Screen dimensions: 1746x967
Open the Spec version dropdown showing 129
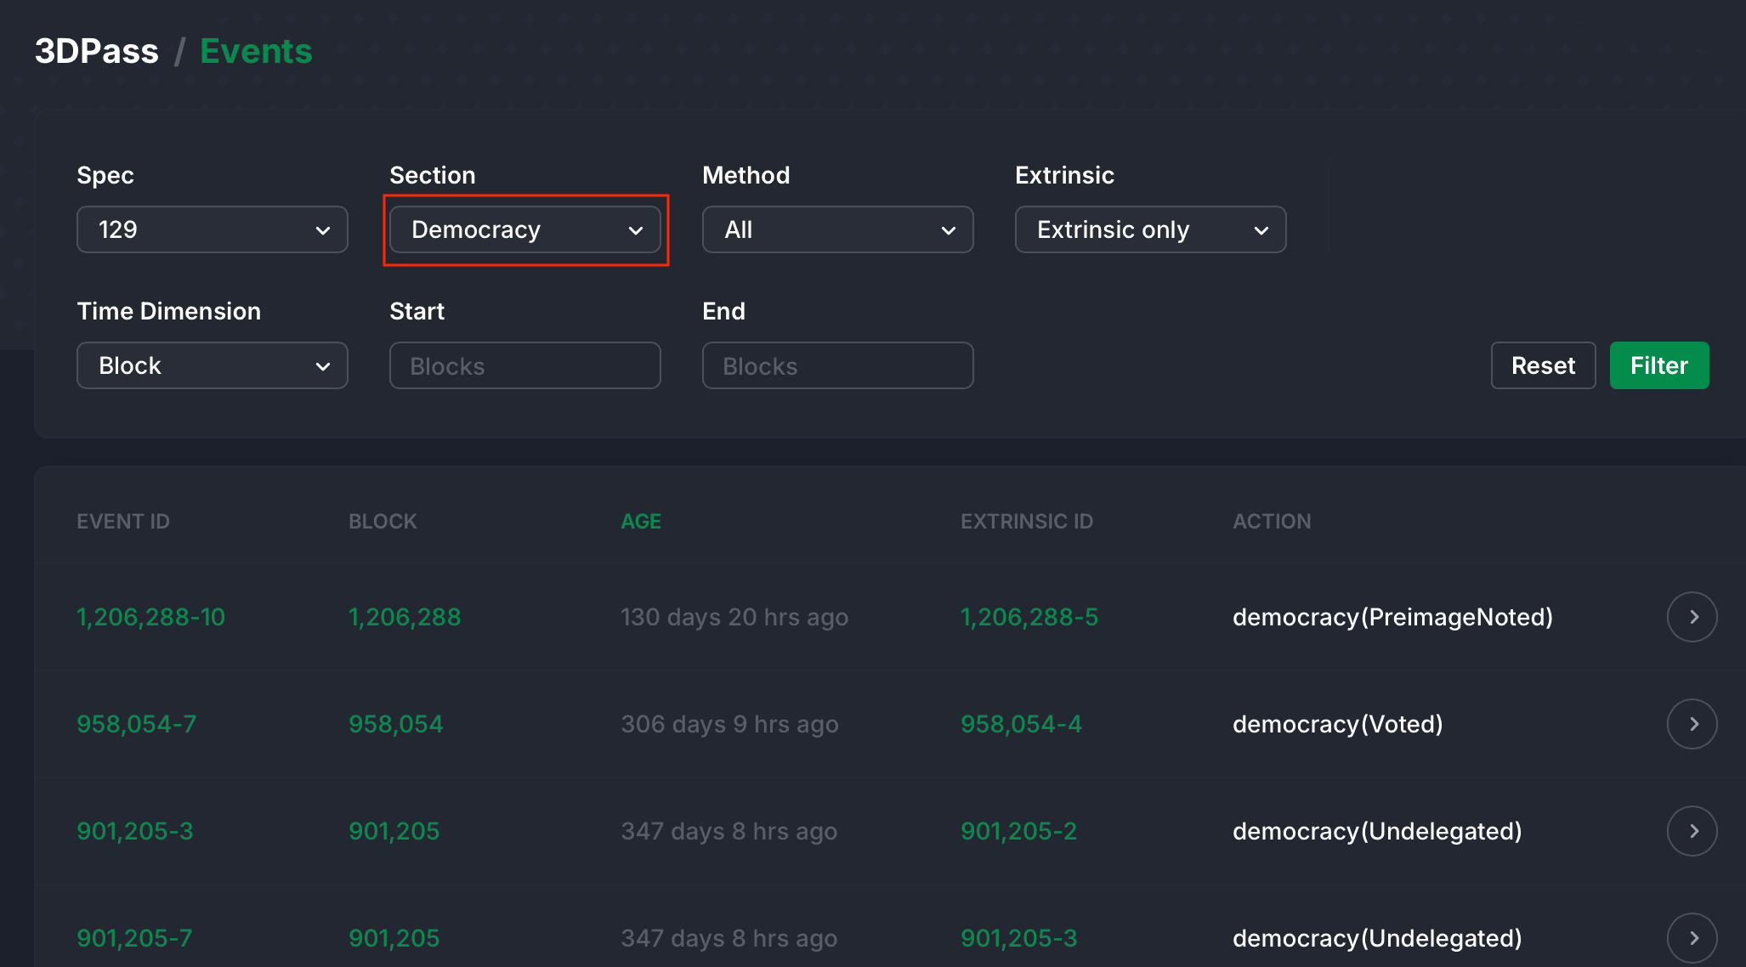(x=212, y=229)
